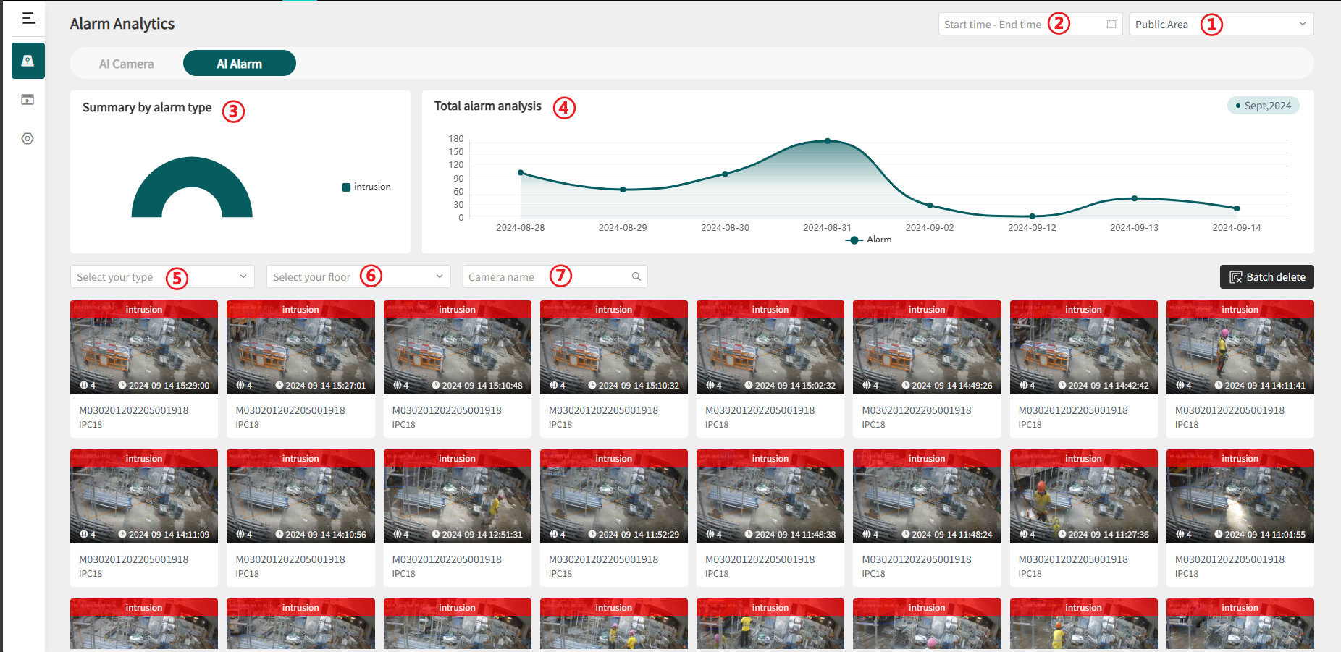Open alarm thumbnail dated 2024-09-14 15:27:01
1341x652 pixels.
tap(300, 347)
